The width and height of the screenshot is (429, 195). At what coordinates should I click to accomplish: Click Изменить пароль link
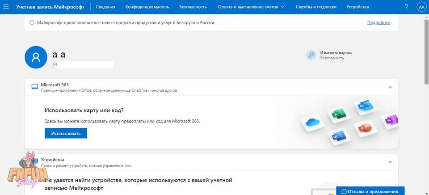pos(336,53)
